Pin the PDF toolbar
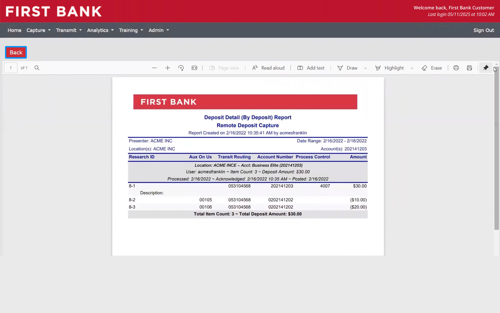Image resolution: width=500 pixels, height=313 pixels. tap(486, 68)
